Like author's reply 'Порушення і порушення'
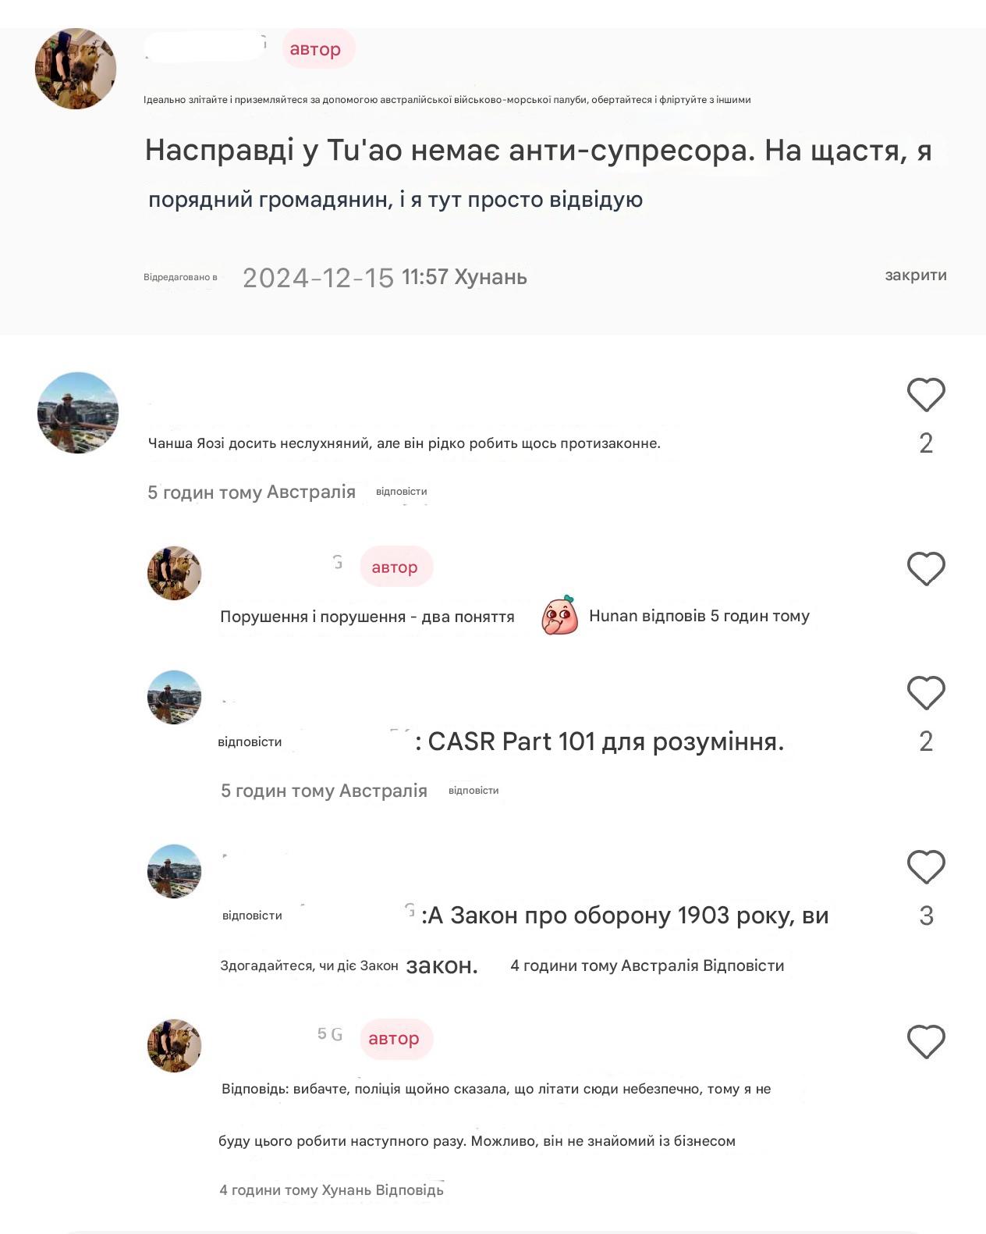Image resolution: width=986 pixels, height=1234 pixels. [x=926, y=568]
